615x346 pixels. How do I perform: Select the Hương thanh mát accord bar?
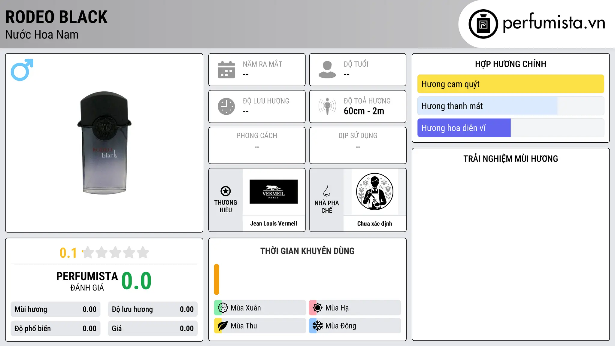pos(510,106)
